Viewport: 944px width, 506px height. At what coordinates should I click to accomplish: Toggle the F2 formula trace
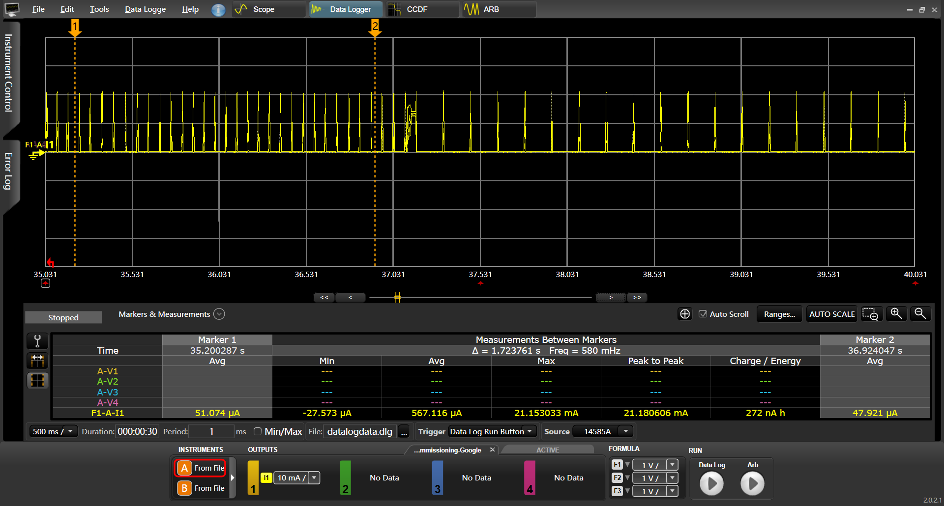click(618, 478)
